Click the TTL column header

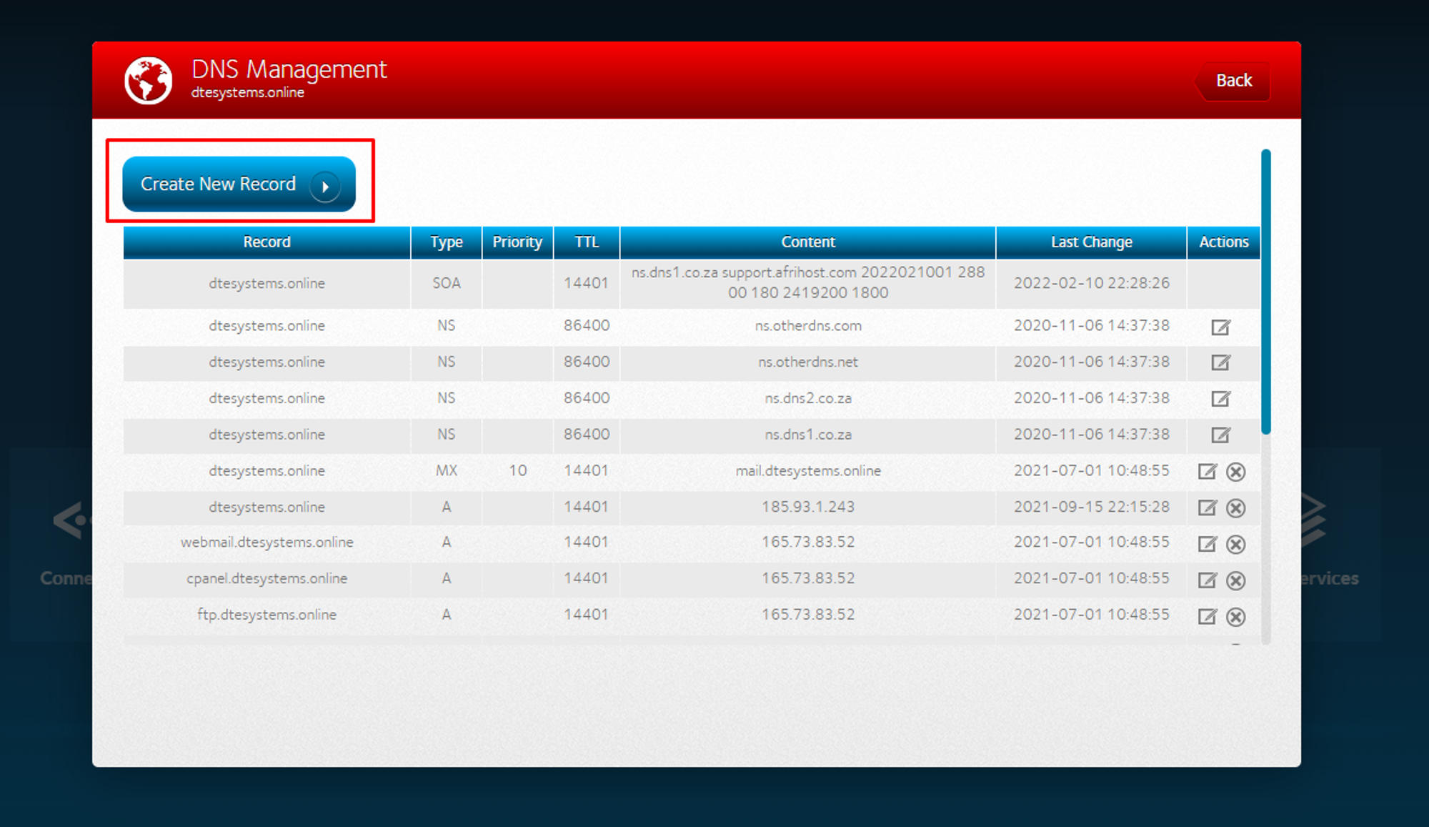pyautogui.click(x=587, y=242)
